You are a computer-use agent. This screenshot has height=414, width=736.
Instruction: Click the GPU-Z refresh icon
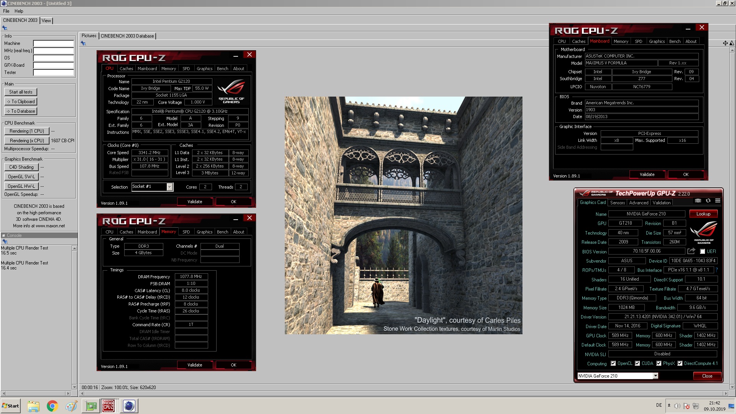[708, 201]
